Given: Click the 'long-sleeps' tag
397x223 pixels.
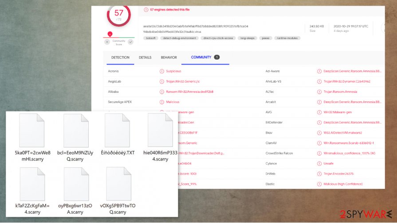Looking at the screenshot, I should [x=248, y=38].
